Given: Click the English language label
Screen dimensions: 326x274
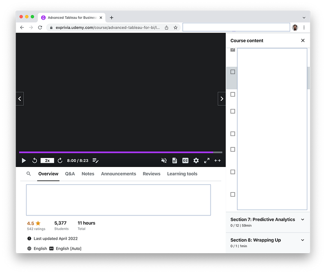Looking at the screenshot, I should point(40,248).
